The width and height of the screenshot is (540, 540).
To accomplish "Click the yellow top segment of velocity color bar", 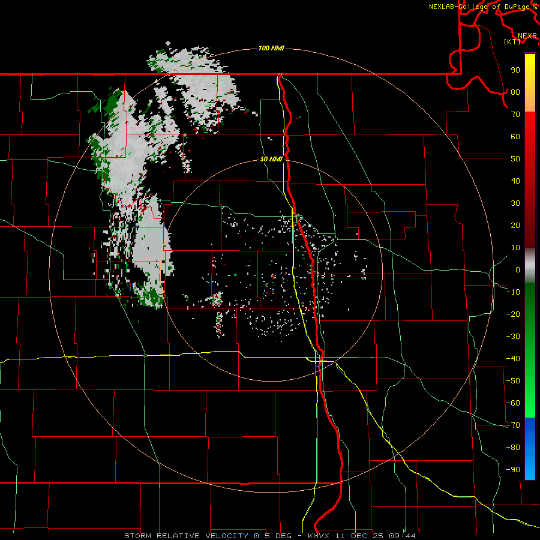I will tap(530, 83).
